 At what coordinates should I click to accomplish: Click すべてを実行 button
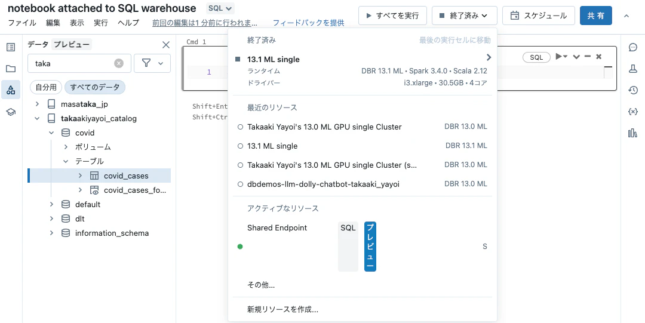(x=392, y=16)
